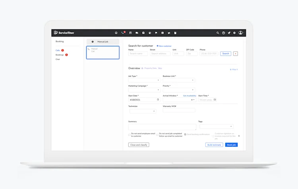Viewport: 298px width, 189px height.
Task: Click the rocket icon in top bar
Action: (229, 33)
